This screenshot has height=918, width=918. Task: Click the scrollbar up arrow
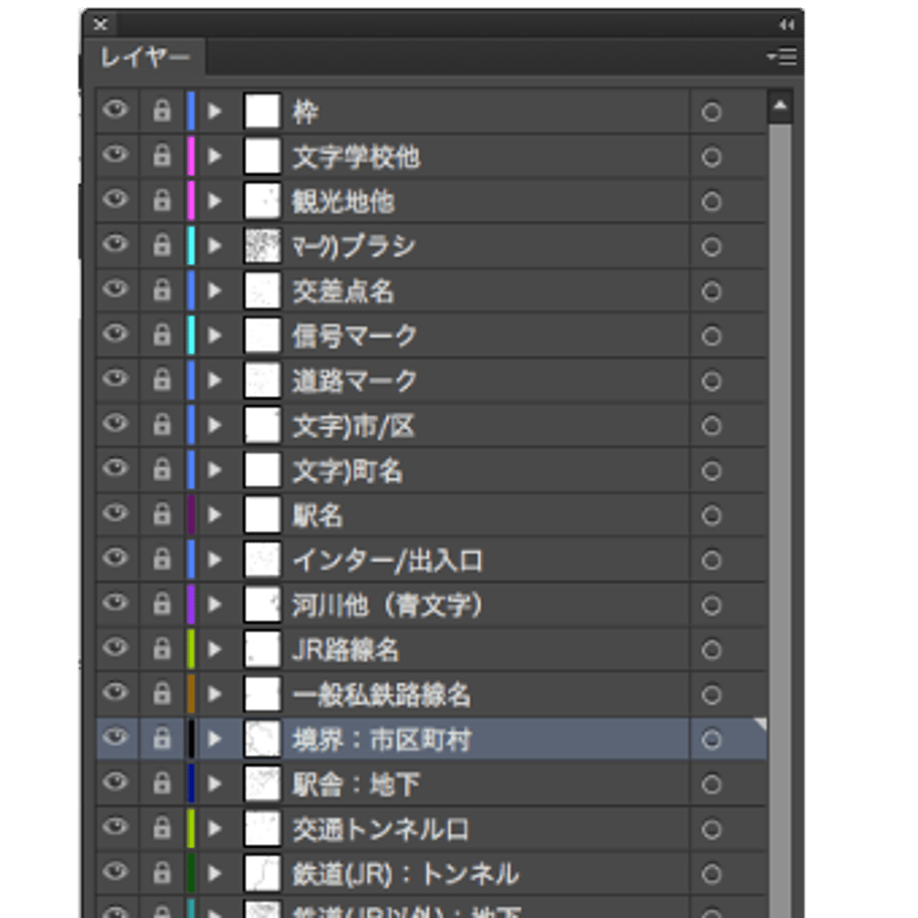780,106
